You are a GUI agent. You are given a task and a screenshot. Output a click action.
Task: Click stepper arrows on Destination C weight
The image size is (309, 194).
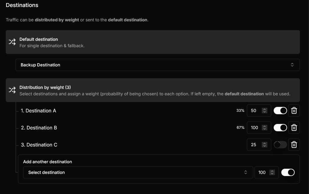(265, 145)
